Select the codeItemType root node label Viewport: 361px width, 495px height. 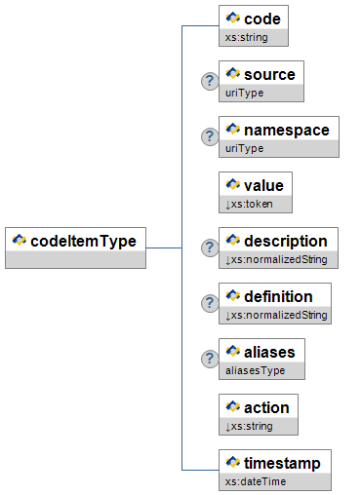pyautogui.click(x=83, y=241)
